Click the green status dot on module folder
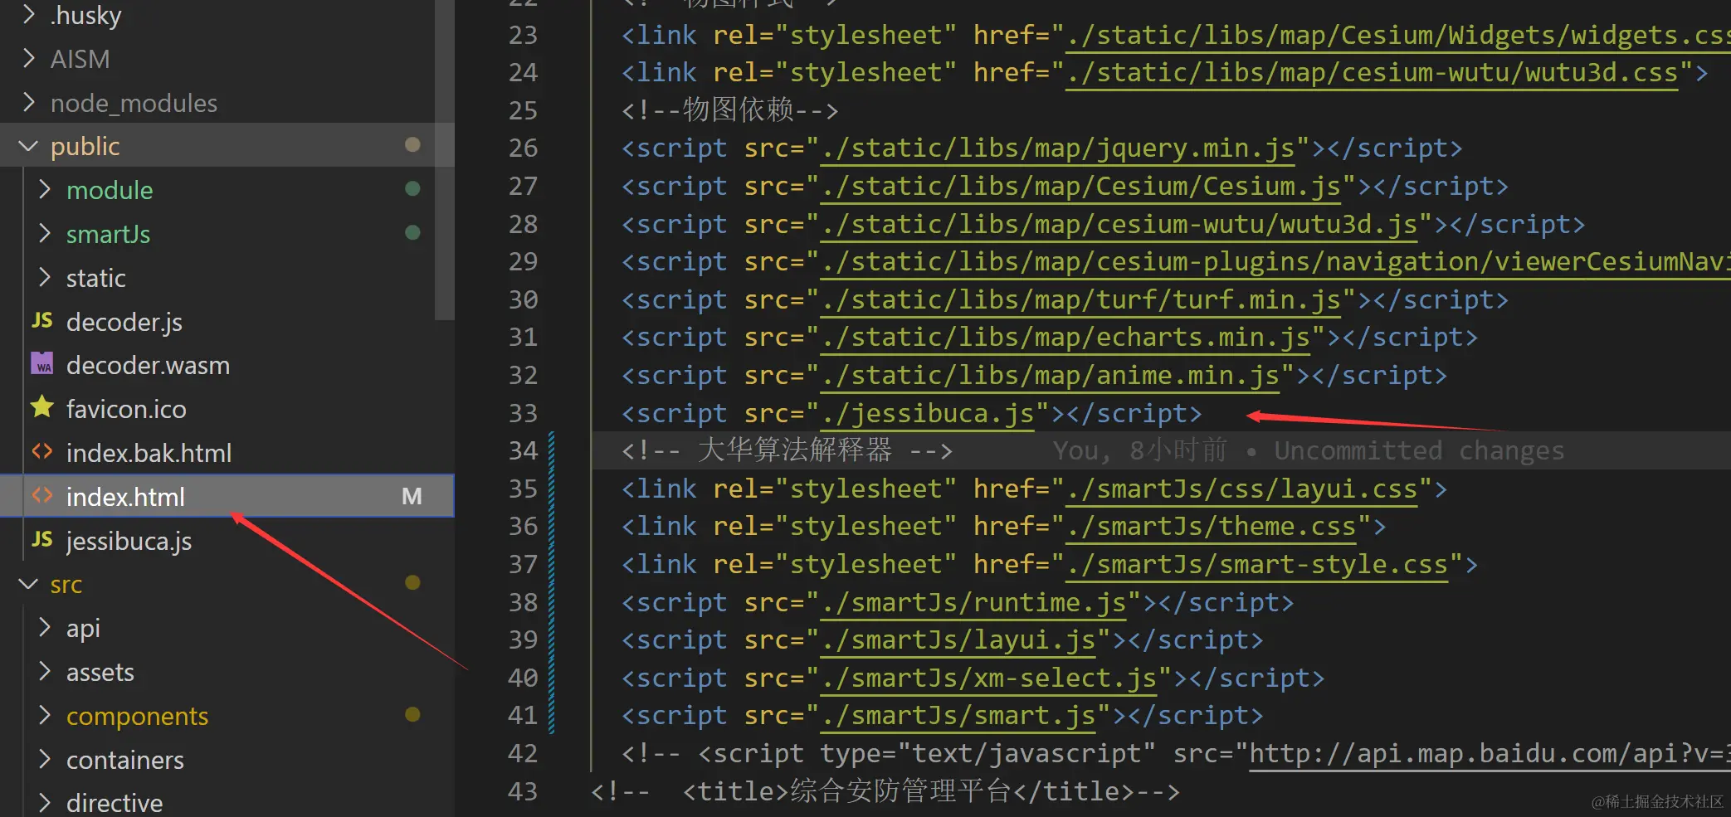 412,189
